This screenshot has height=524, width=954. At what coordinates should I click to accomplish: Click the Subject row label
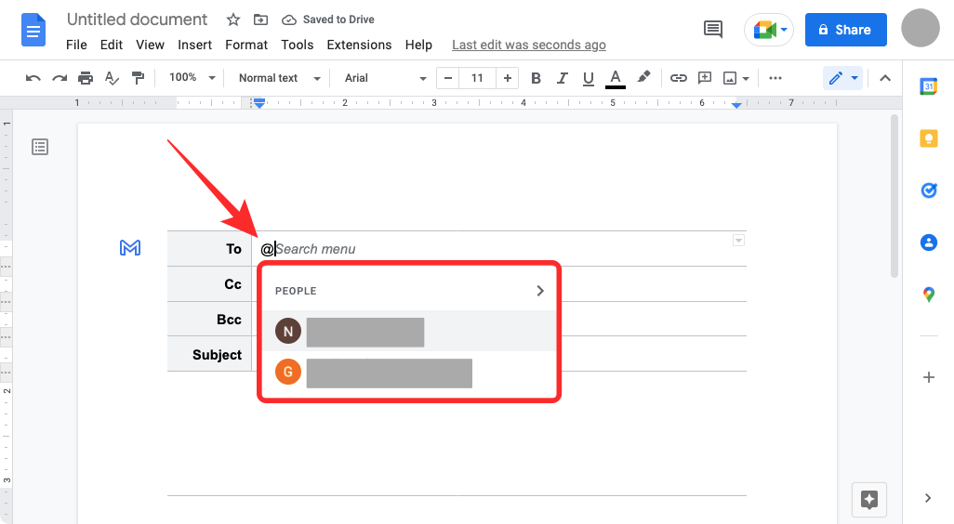click(x=217, y=355)
